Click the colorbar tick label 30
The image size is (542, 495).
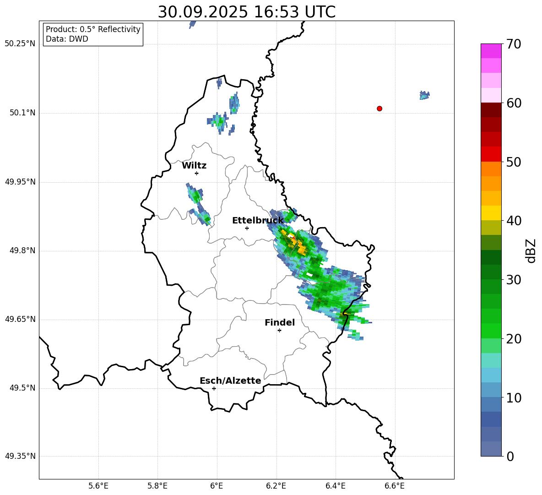pos(514,280)
